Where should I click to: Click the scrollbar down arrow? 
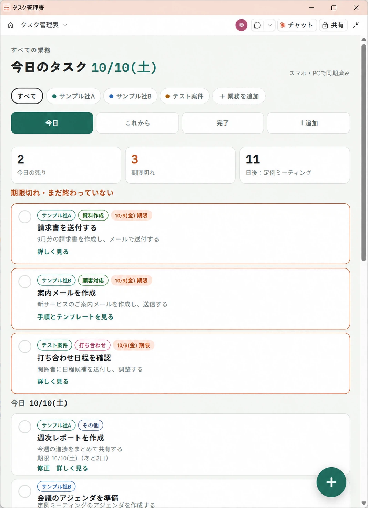[364, 503]
